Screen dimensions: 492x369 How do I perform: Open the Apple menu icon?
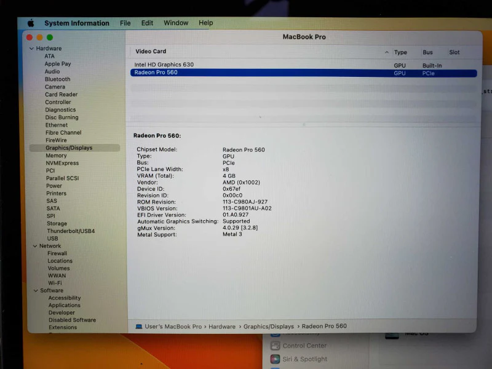click(31, 23)
